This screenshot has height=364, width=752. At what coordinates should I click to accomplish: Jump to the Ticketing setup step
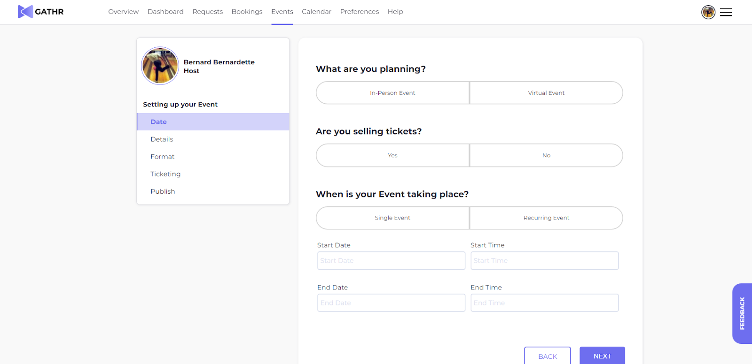pos(165,174)
